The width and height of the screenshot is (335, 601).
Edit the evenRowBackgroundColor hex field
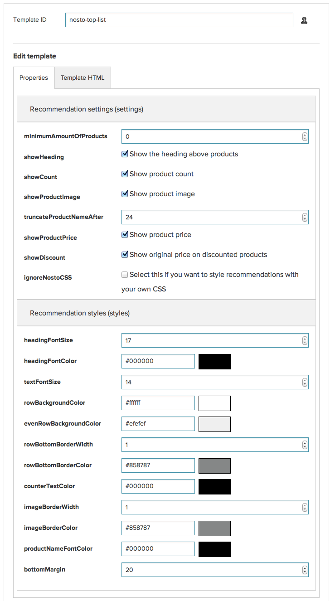pyautogui.click(x=158, y=424)
